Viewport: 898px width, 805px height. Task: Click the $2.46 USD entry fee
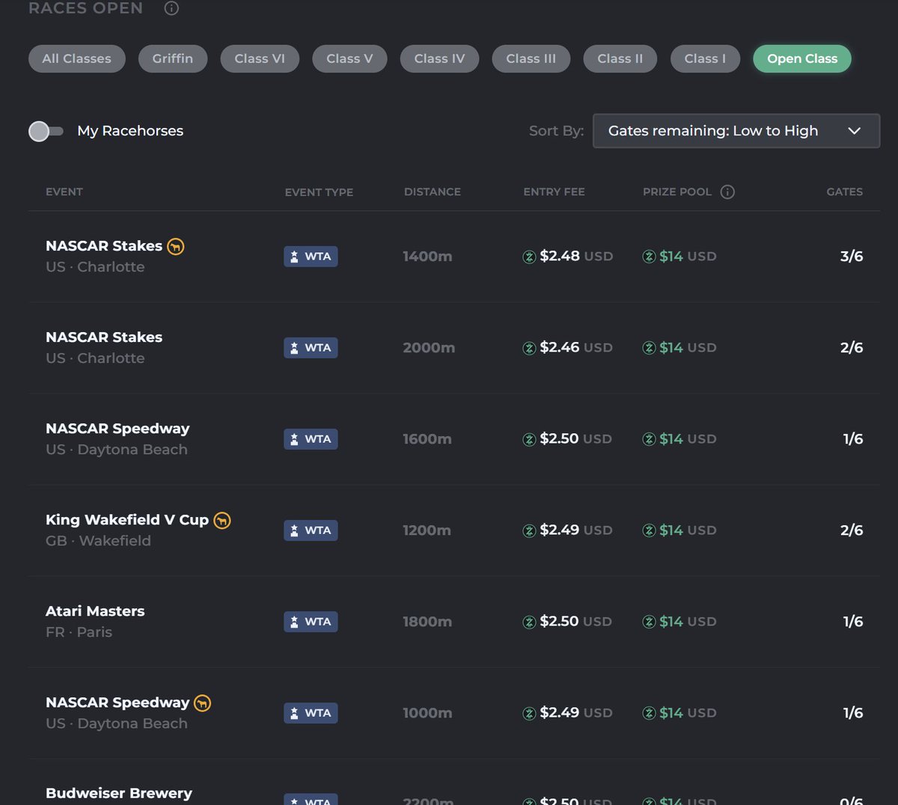576,348
